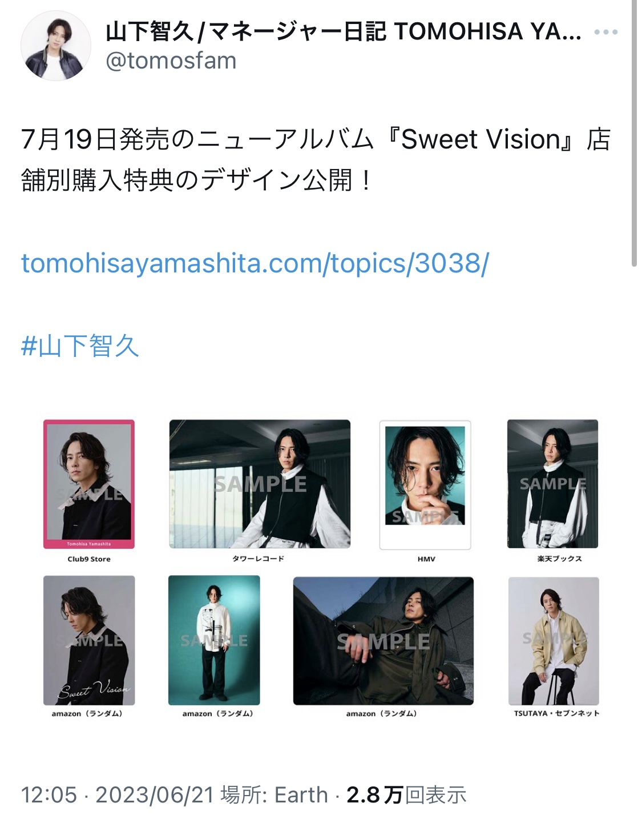Select the tweet text about Sweet Vision
The image size is (642, 827).
(316, 160)
